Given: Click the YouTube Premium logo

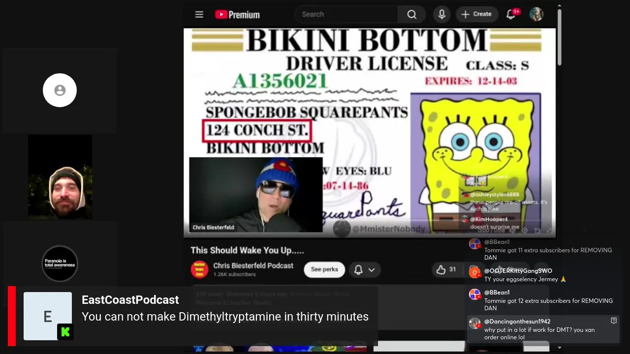Looking at the screenshot, I should (x=237, y=15).
